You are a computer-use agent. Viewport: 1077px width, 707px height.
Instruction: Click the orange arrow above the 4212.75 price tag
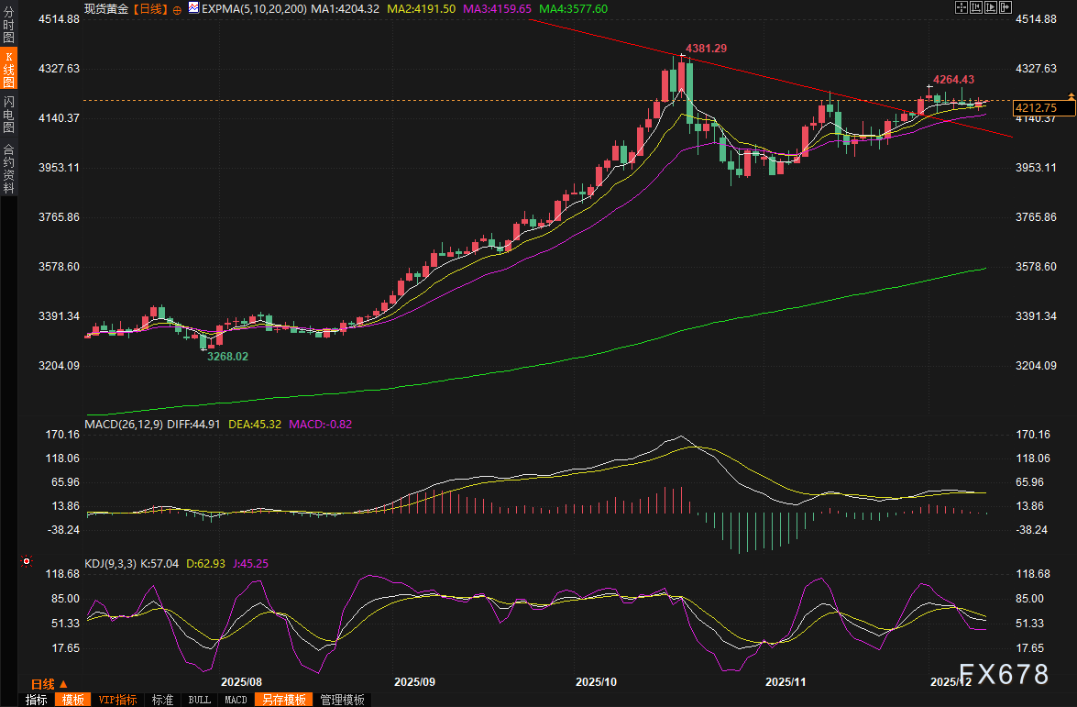pos(1071,95)
